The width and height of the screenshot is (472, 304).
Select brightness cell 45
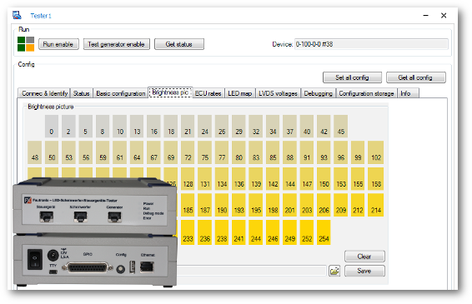tap(341, 127)
